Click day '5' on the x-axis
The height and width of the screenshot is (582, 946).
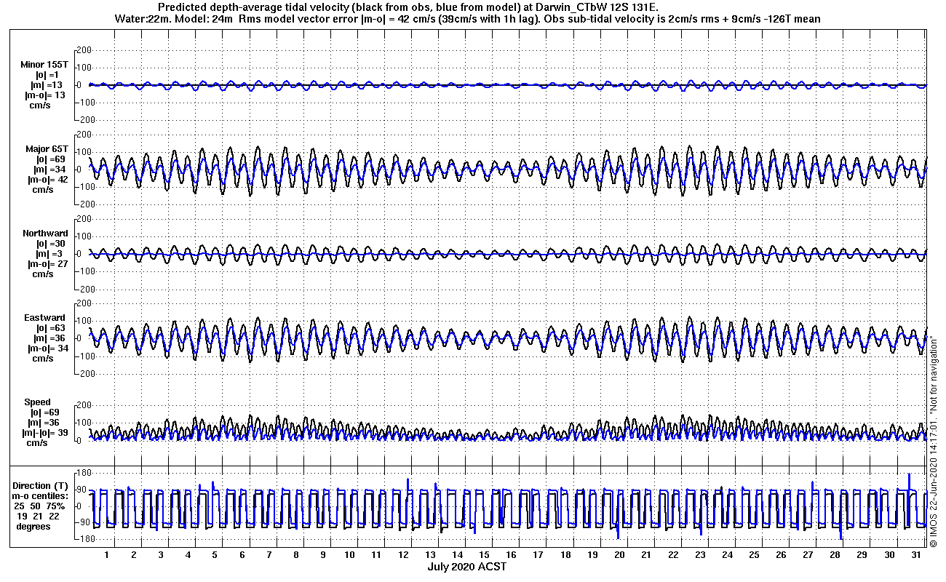pyautogui.click(x=215, y=554)
